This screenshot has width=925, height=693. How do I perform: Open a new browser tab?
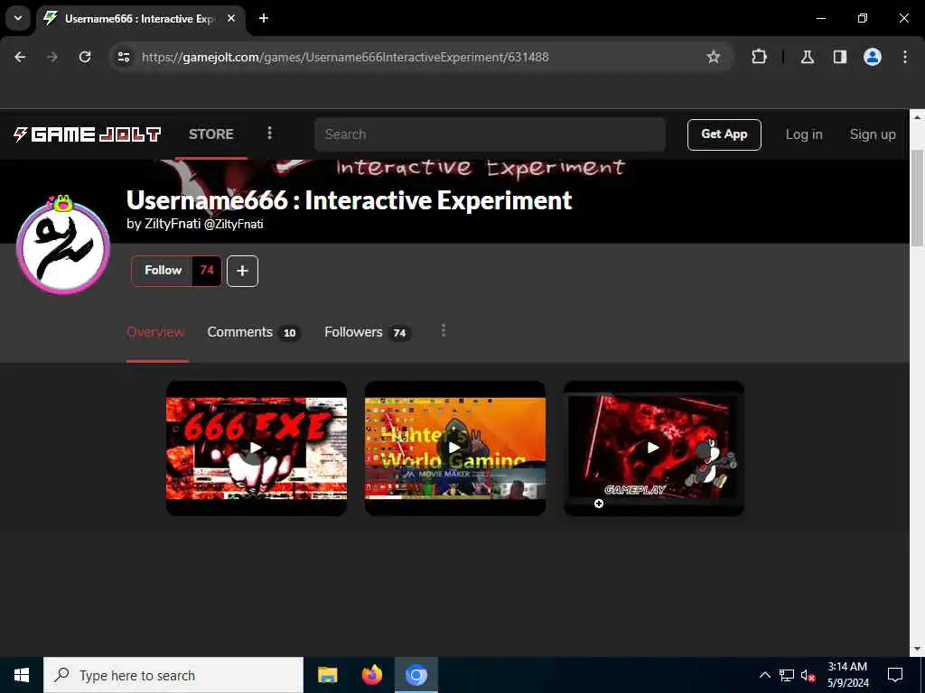pyautogui.click(x=264, y=18)
